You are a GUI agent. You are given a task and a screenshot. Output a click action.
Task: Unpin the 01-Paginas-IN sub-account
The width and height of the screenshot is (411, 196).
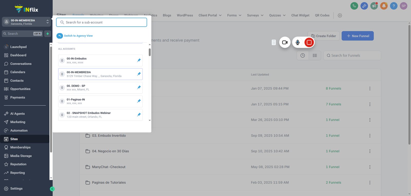click(139, 101)
